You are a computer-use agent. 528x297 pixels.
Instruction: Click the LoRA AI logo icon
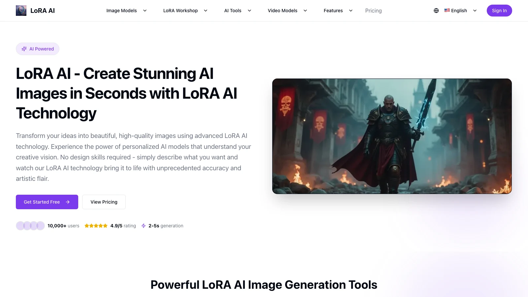coord(21,11)
